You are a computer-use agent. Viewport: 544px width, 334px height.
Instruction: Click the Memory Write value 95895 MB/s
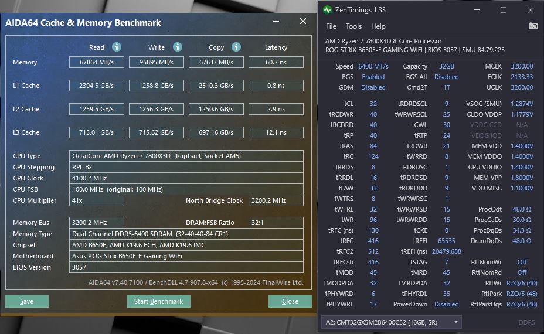tap(157, 63)
